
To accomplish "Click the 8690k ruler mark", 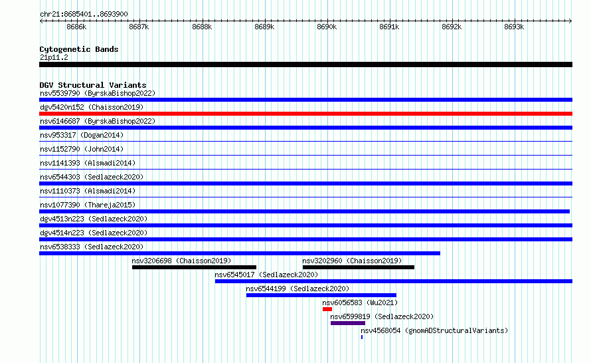I will (327, 27).
